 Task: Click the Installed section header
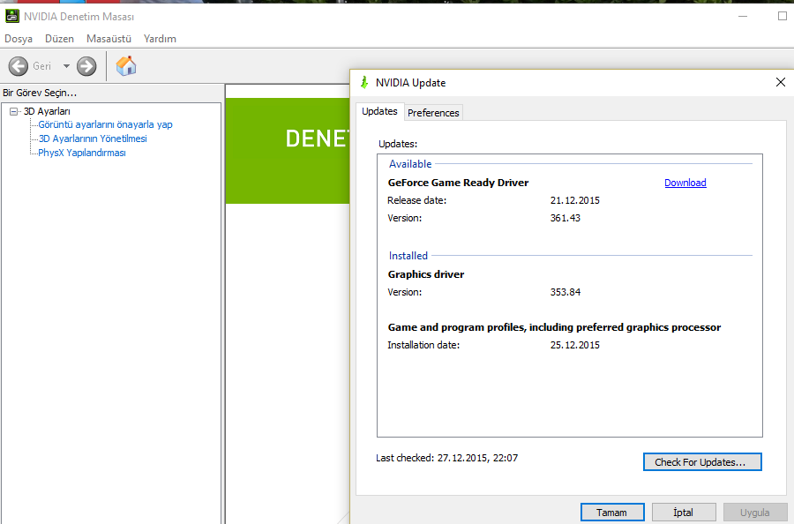(408, 256)
